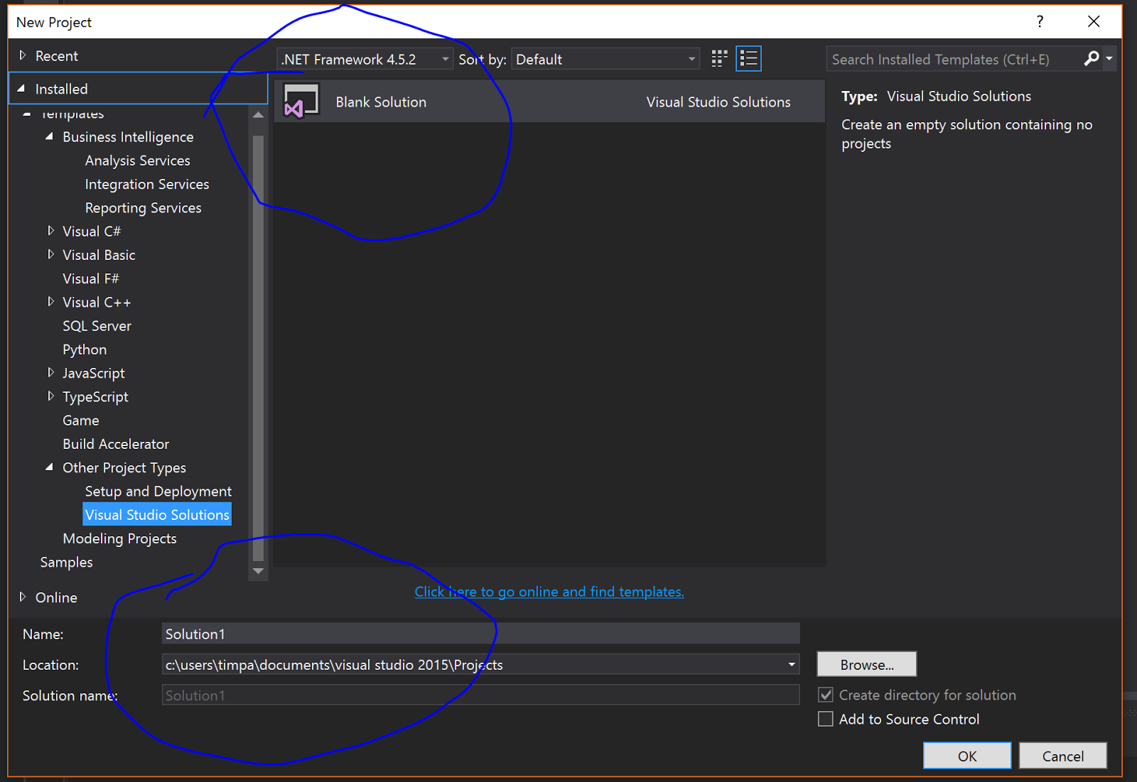
Task: Click the Browse... button
Action: 867,664
